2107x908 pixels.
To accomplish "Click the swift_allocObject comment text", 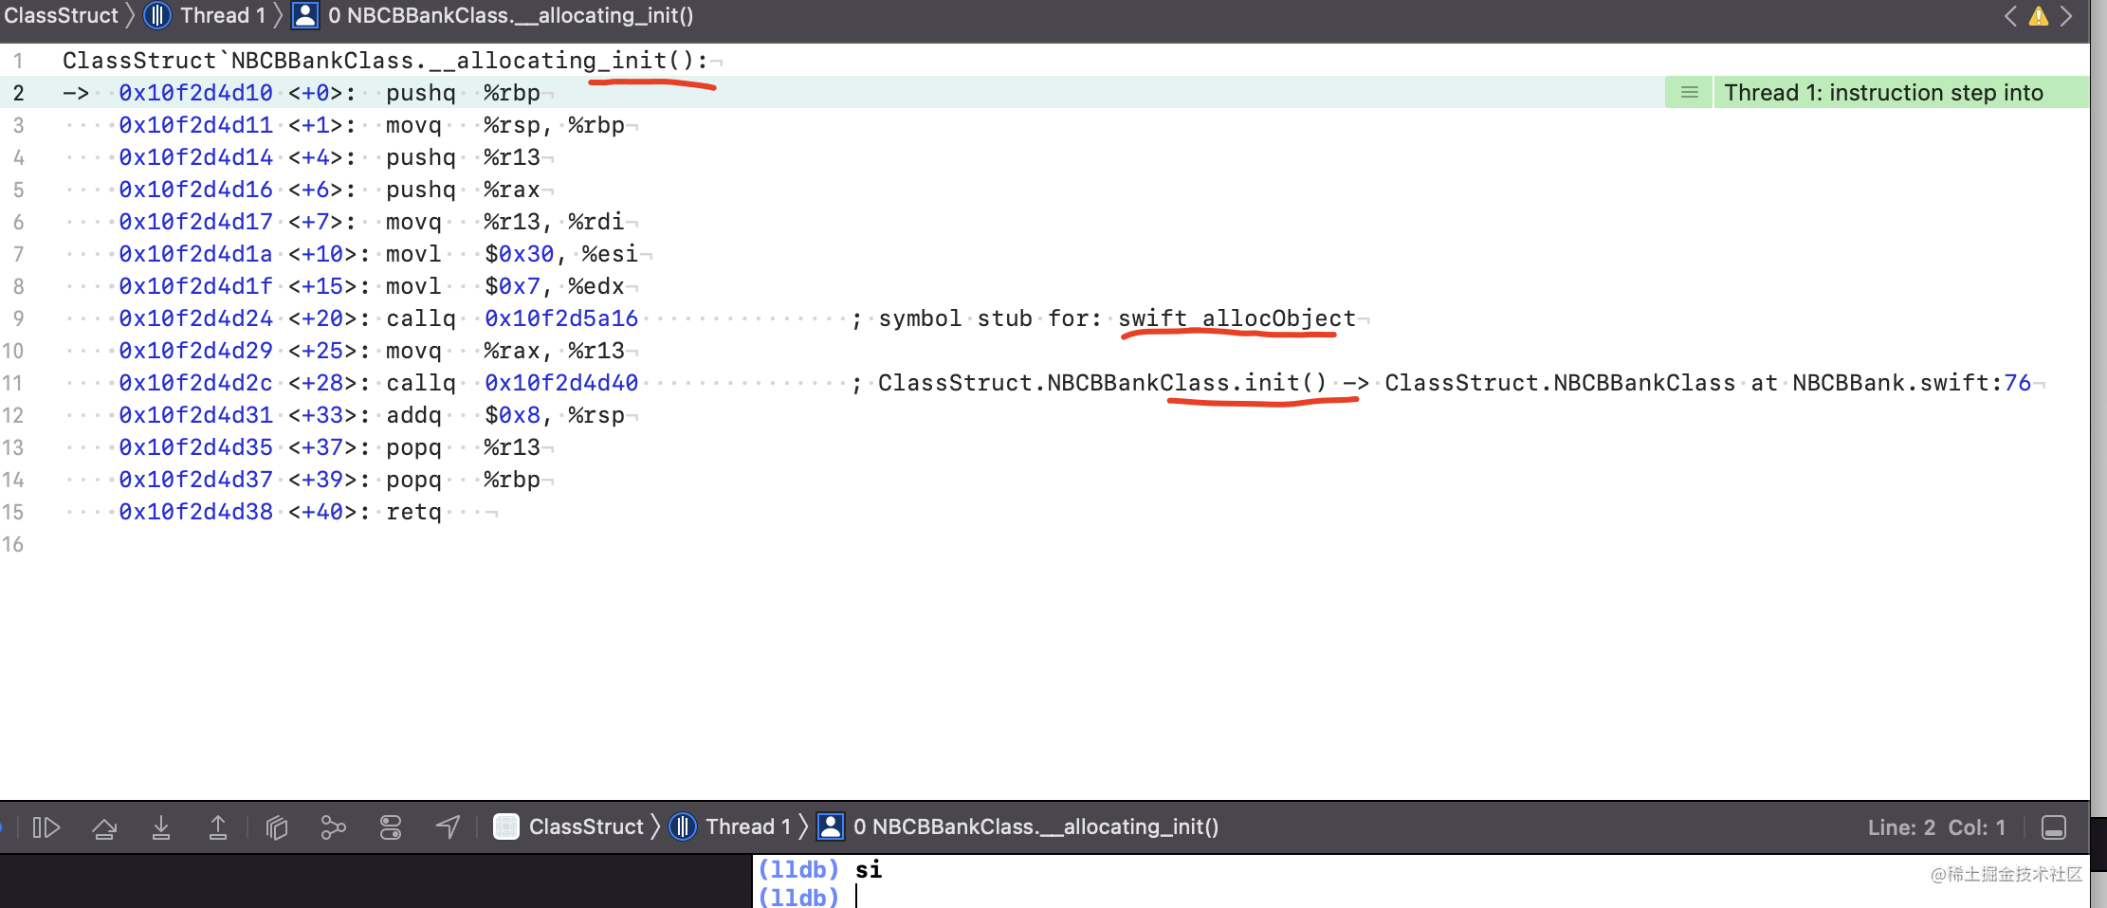I will [x=1237, y=318].
